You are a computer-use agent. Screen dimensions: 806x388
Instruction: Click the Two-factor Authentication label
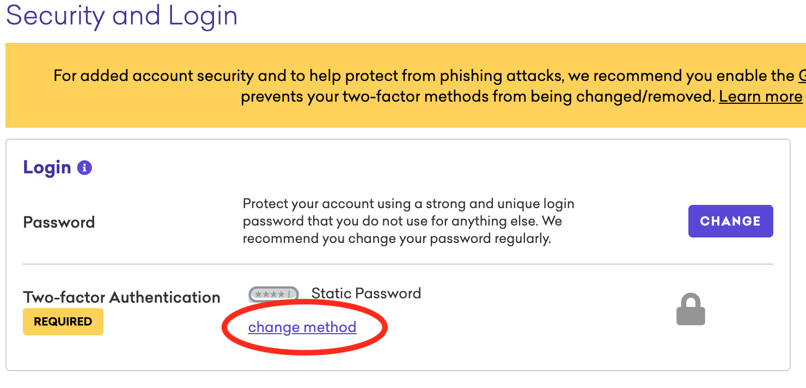pyautogui.click(x=121, y=297)
